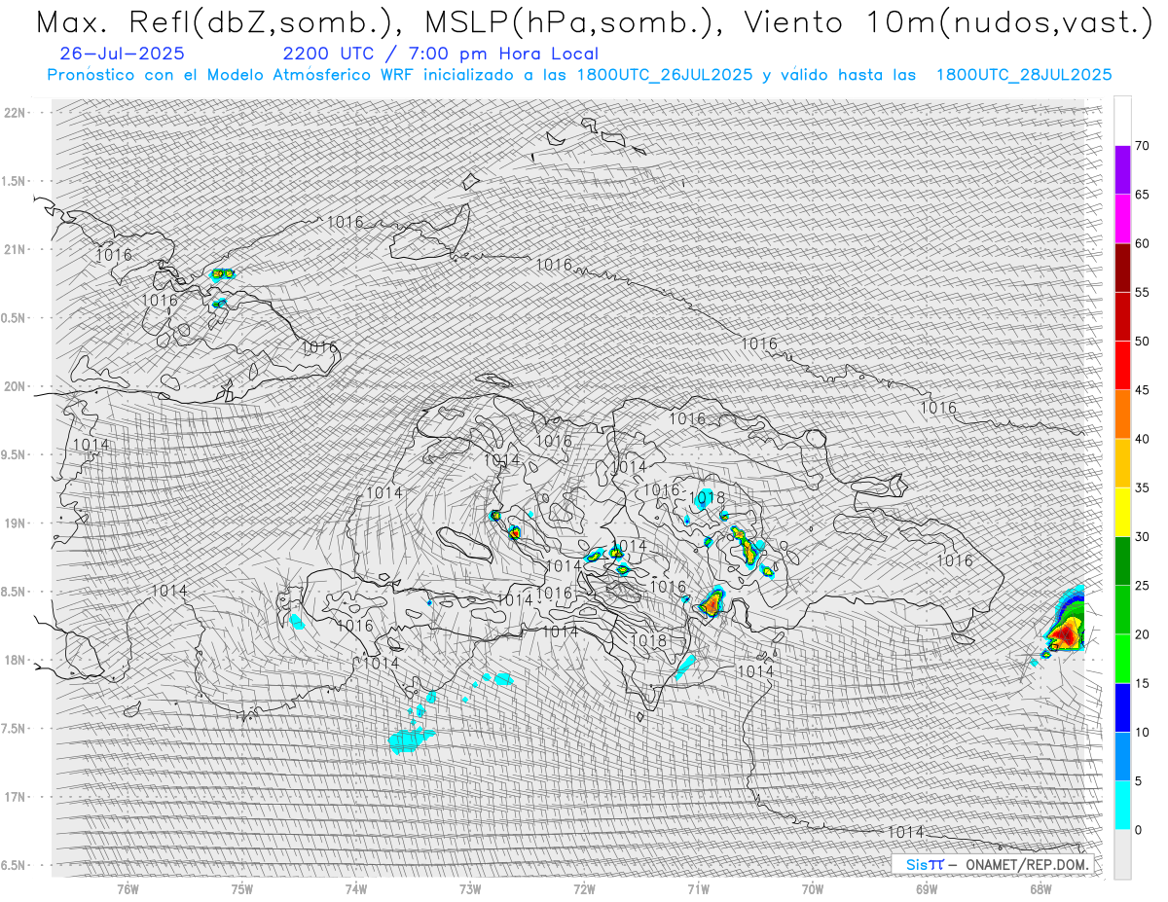This screenshot has width=1168, height=902.
Task: Click the 73W longitude axis label
Action: [470, 888]
